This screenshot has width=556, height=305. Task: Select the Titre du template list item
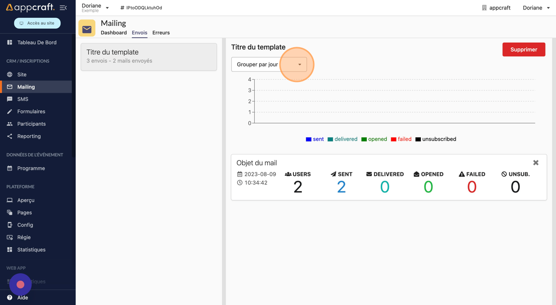[148, 56]
